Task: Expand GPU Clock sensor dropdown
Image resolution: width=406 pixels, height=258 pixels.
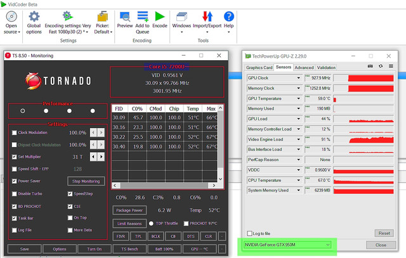Action: pyautogui.click(x=299, y=78)
